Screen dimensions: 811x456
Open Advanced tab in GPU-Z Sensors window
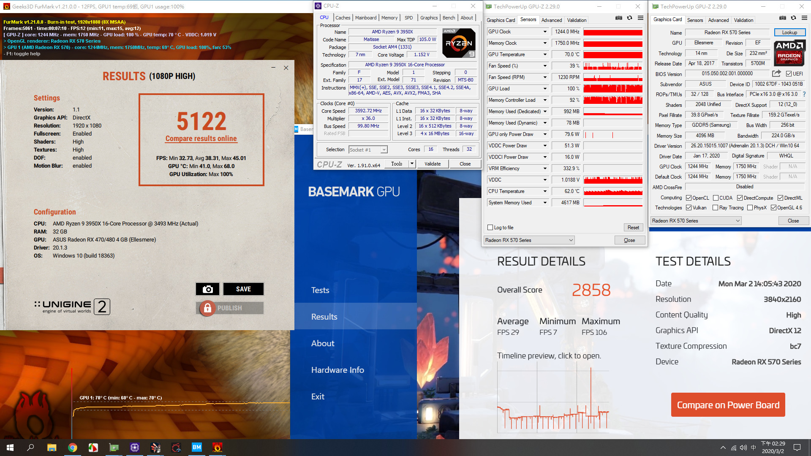pos(552,20)
